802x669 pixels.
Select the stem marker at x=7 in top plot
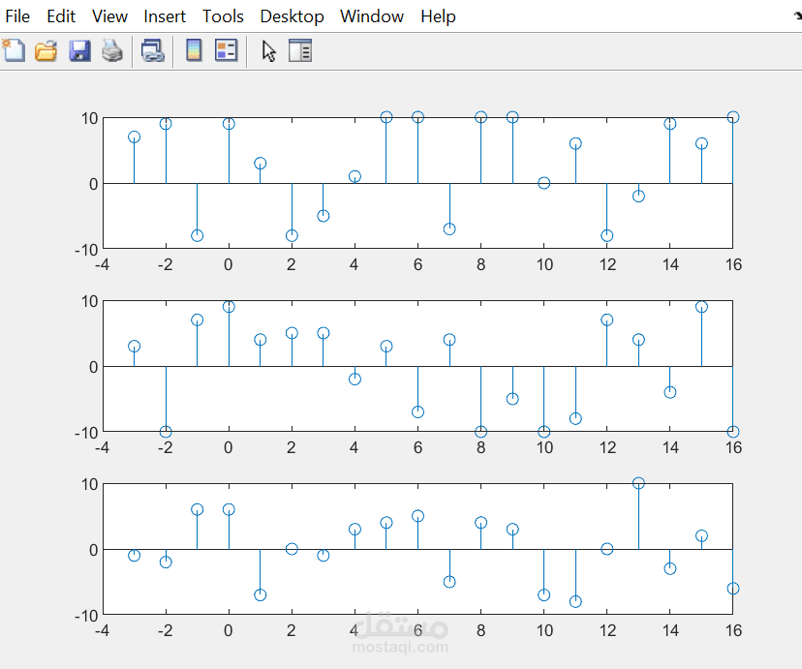(x=449, y=228)
